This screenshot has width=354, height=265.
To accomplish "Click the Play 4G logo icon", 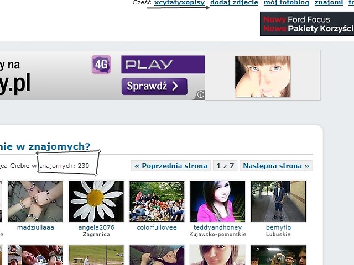I will click(101, 65).
